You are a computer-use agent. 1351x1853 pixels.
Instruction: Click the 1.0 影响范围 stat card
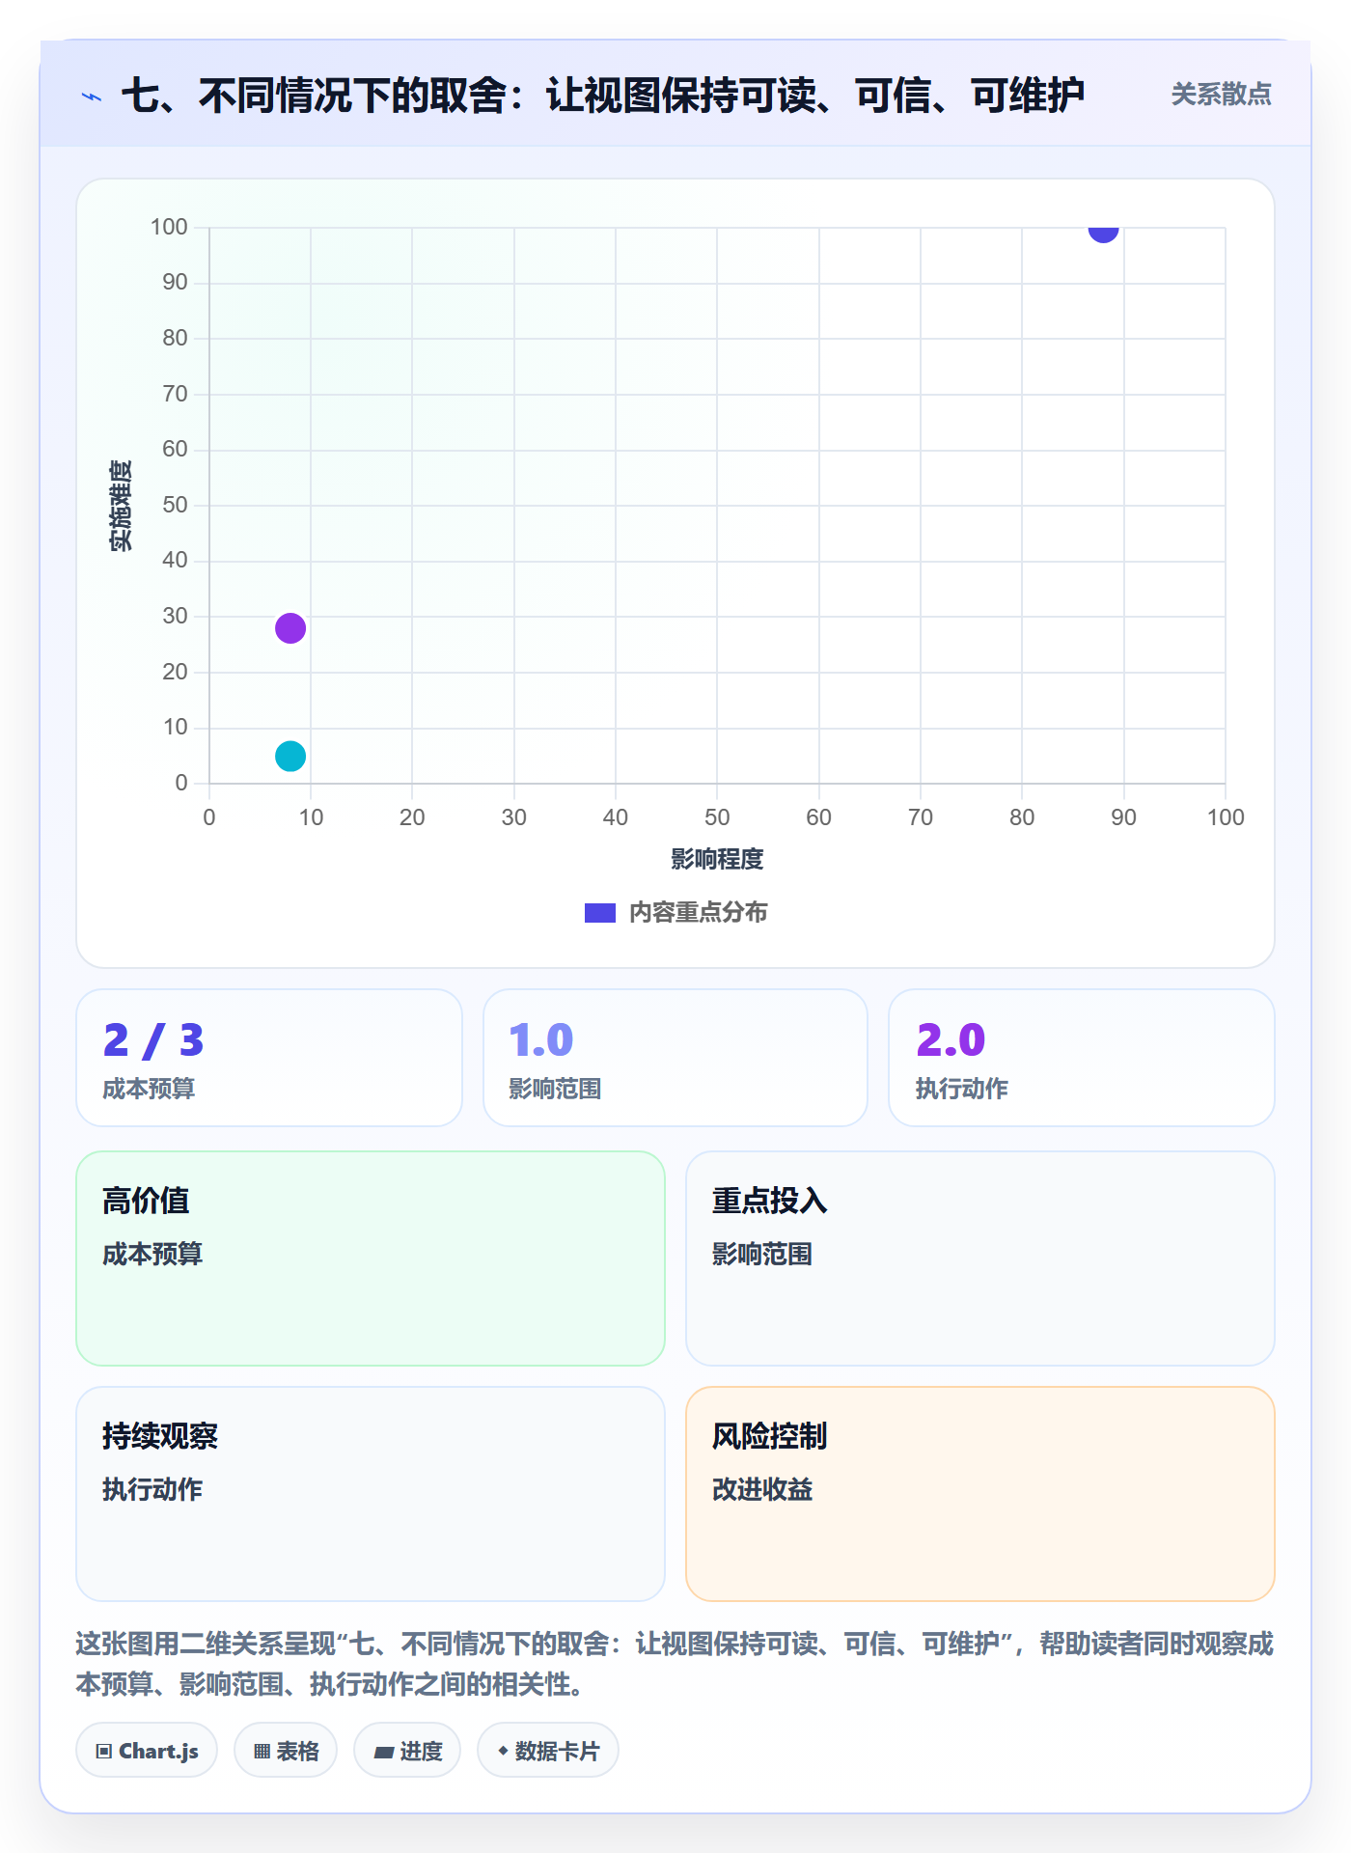click(675, 1058)
